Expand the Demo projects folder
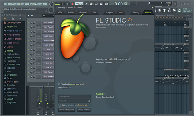194x116 pixels. point(12,58)
